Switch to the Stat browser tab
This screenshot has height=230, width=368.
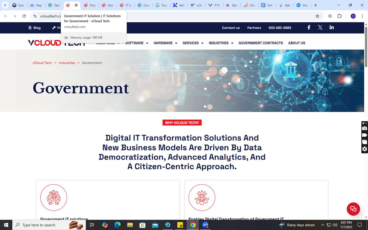(284, 5)
